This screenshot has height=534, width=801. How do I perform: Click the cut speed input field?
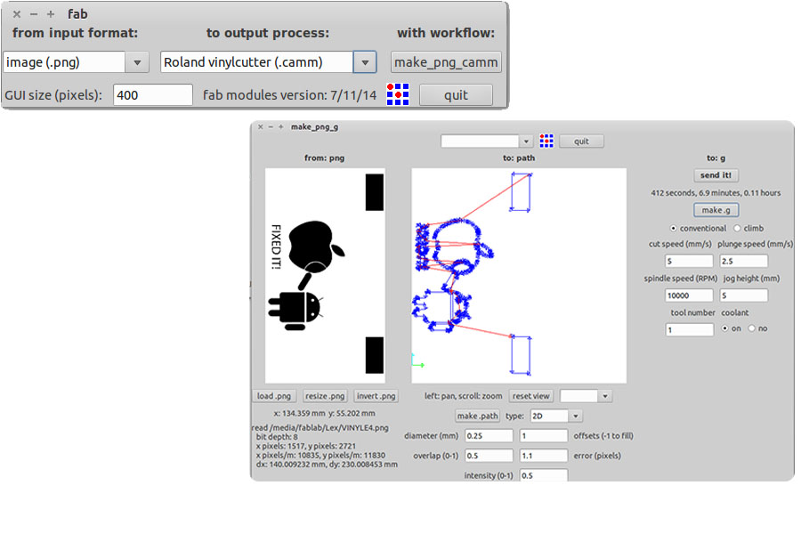tap(689, 261)
